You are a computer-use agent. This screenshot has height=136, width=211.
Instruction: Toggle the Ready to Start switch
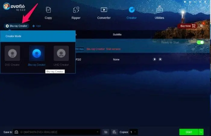(x=200, y=42)
